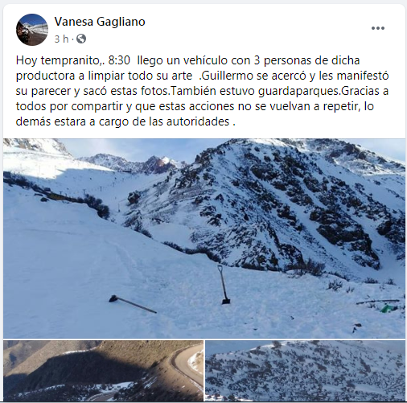Click the phrase "Hoy tempranito" in the post
The image size is (407, 403).
click(57, 60)
